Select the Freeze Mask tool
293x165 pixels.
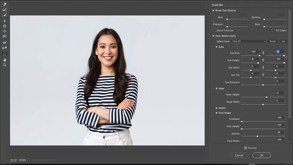point(5,43)
